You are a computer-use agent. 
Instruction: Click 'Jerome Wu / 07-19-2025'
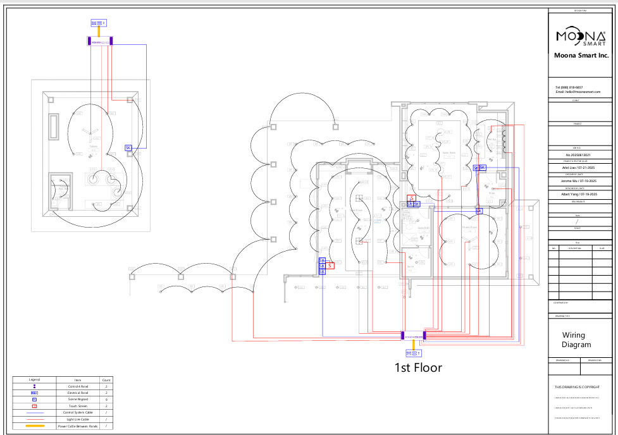pyautogui.click(x=579, y=181)
